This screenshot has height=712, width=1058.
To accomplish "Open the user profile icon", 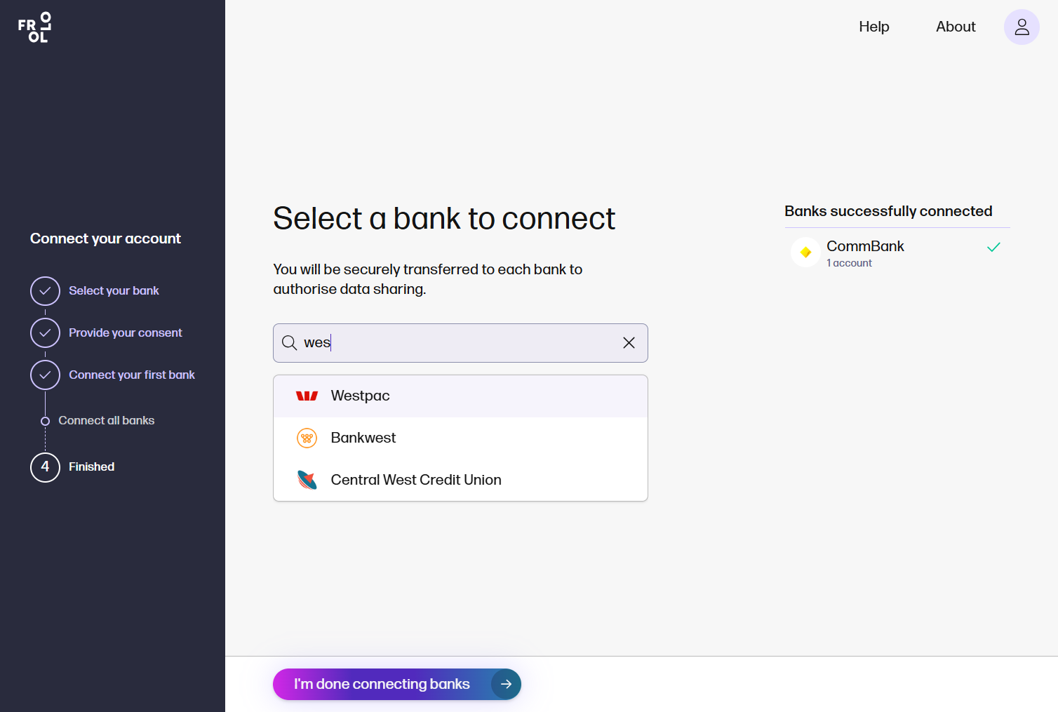I will 1022,27.
